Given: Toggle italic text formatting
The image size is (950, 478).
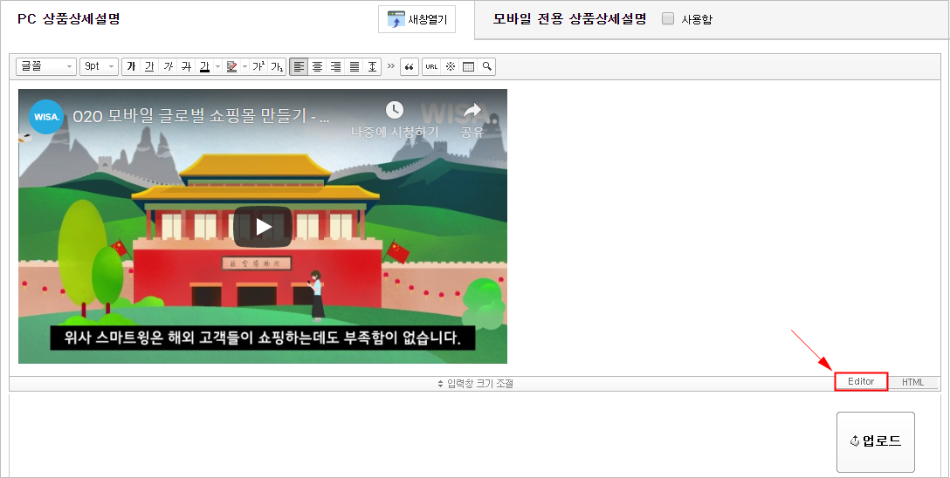Looking at the screenshot, I should coord(168,66).
